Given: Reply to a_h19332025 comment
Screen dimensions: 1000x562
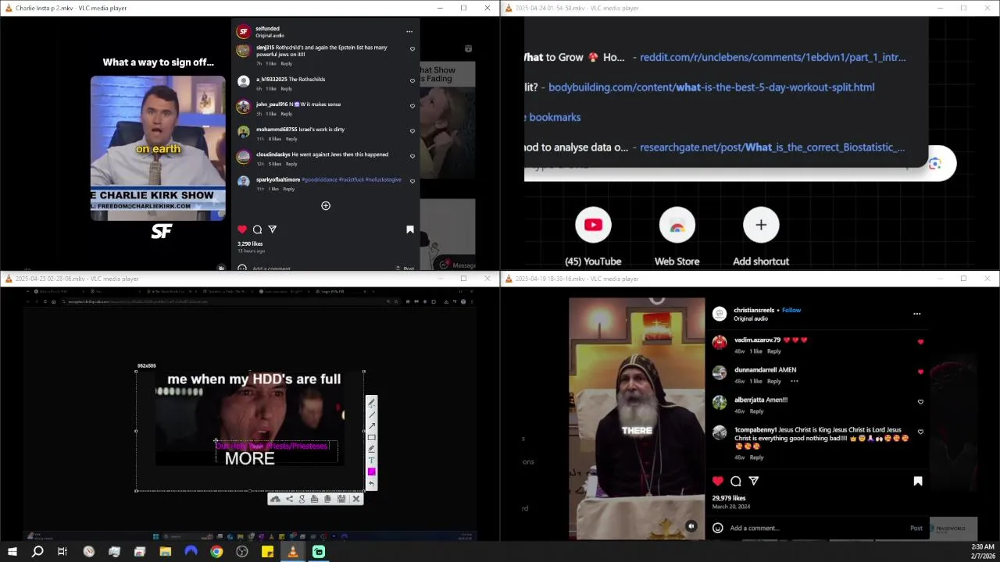Looking at the screenshot, I should pyautogui.click(x=286, y=89).
